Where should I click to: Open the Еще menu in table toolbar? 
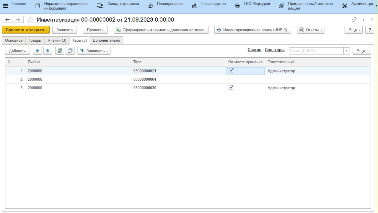(362, 51)
